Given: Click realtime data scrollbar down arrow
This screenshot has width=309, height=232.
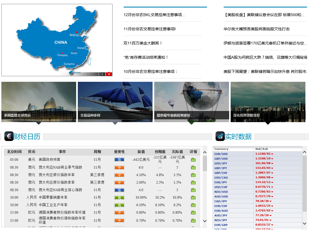Looking at the screenshot, I should (x=305, y=224).
